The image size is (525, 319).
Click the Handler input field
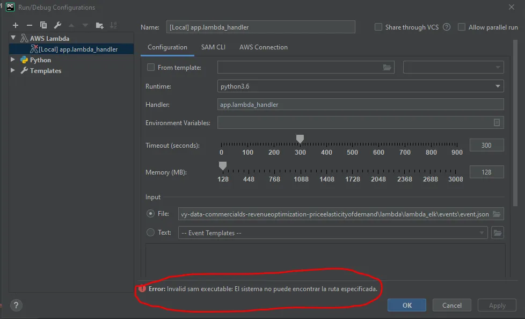360,105
